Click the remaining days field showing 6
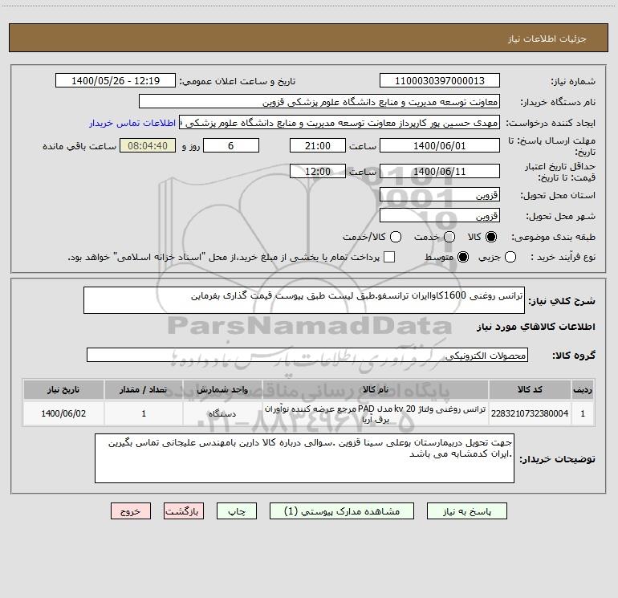The height and width of the screenshot is (598, 618). 231,145
